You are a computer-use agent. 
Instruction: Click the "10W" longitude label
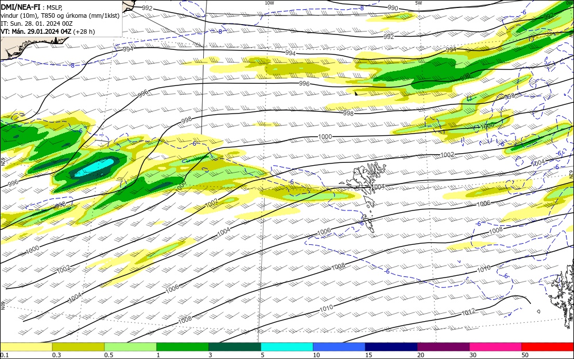click(269, 3)
